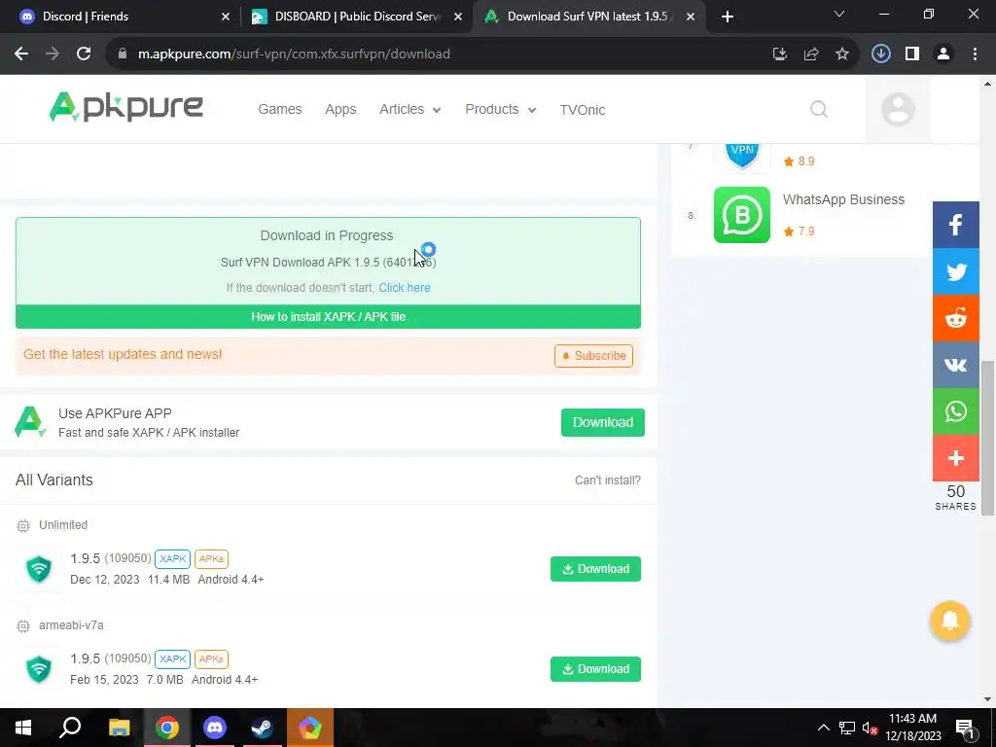Share this page via toolbar icon
Image resolution: width=996 pixels, height=747 pixels.
point(811,54)
